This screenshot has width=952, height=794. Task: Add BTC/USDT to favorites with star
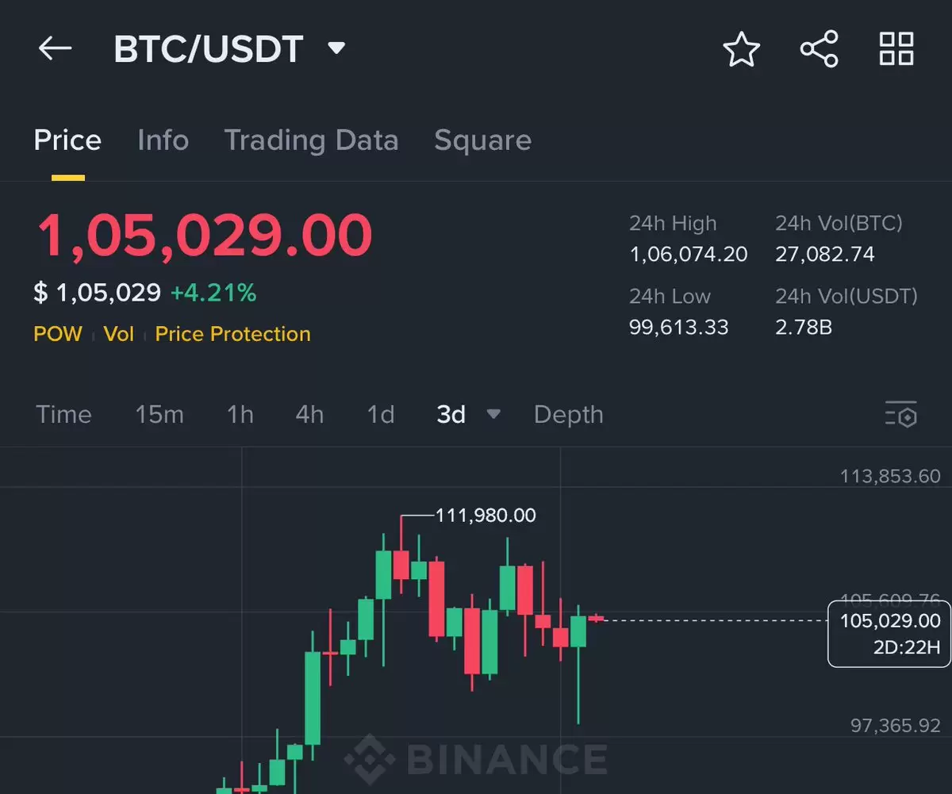click(742, 49)
